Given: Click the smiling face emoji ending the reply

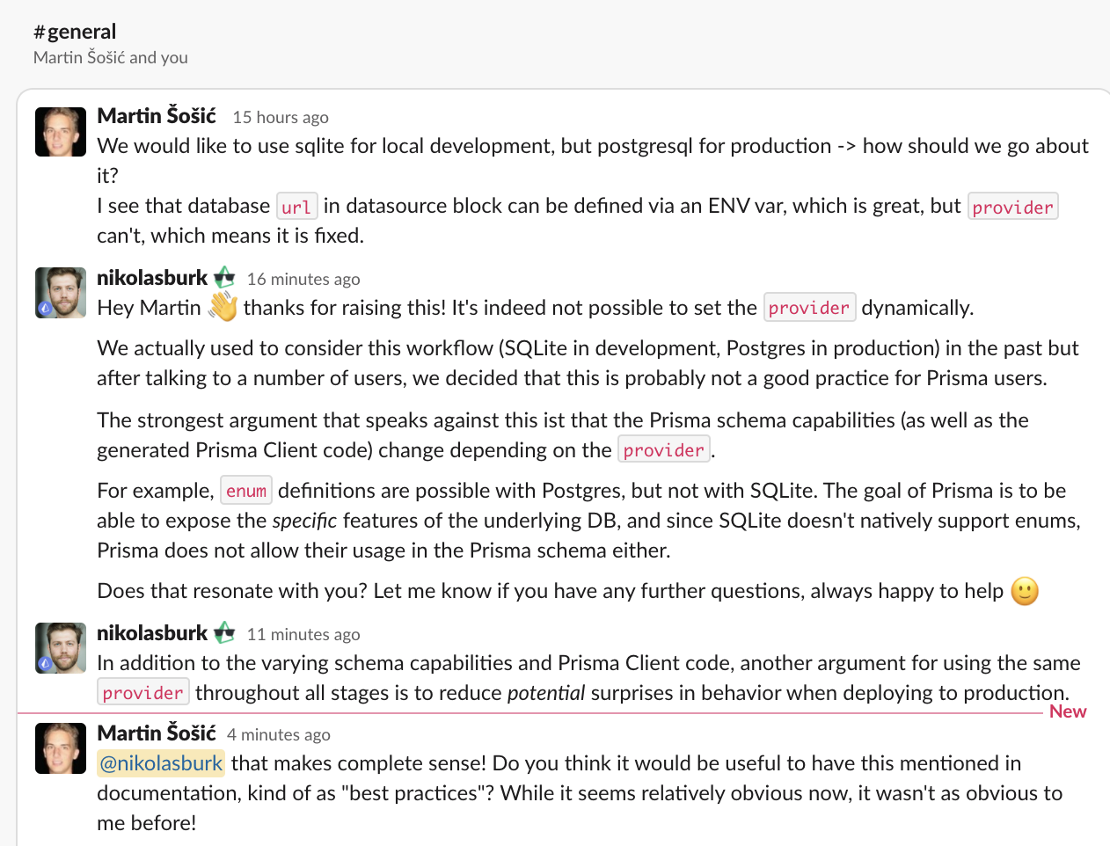Looking at the screenshot, I should tap(1023, 591).
